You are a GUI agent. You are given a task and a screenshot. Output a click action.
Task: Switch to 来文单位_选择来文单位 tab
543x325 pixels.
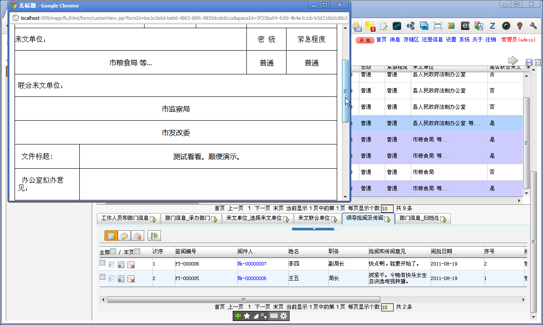click(254, 218)
